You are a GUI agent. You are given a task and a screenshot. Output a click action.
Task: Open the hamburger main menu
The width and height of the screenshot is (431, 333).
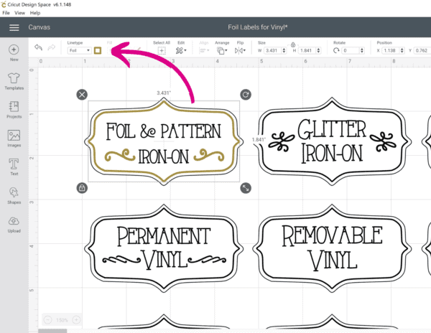(x=14, y=27)
